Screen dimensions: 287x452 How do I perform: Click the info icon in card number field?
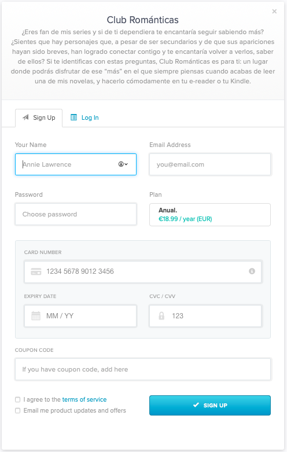coord(252,271)
